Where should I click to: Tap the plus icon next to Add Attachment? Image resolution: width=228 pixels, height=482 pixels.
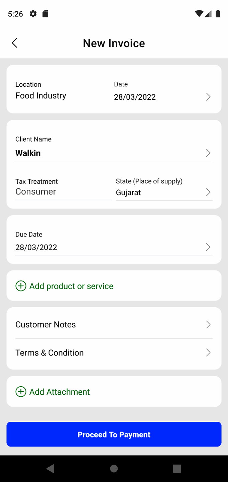coord(21,392)
